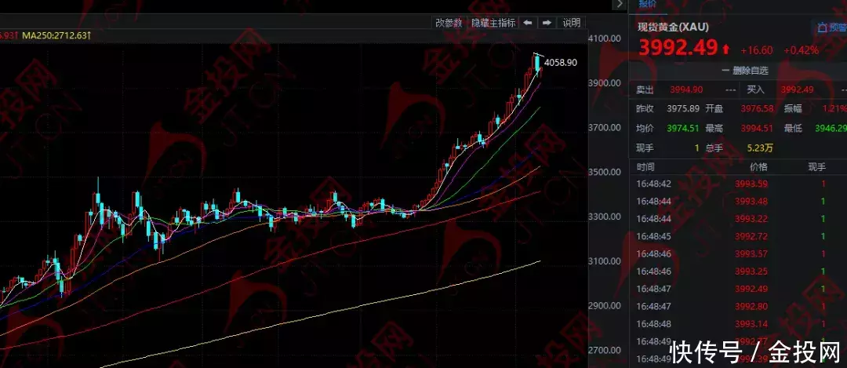Click the 卖出 sell price 3994.90

(685, 90)
